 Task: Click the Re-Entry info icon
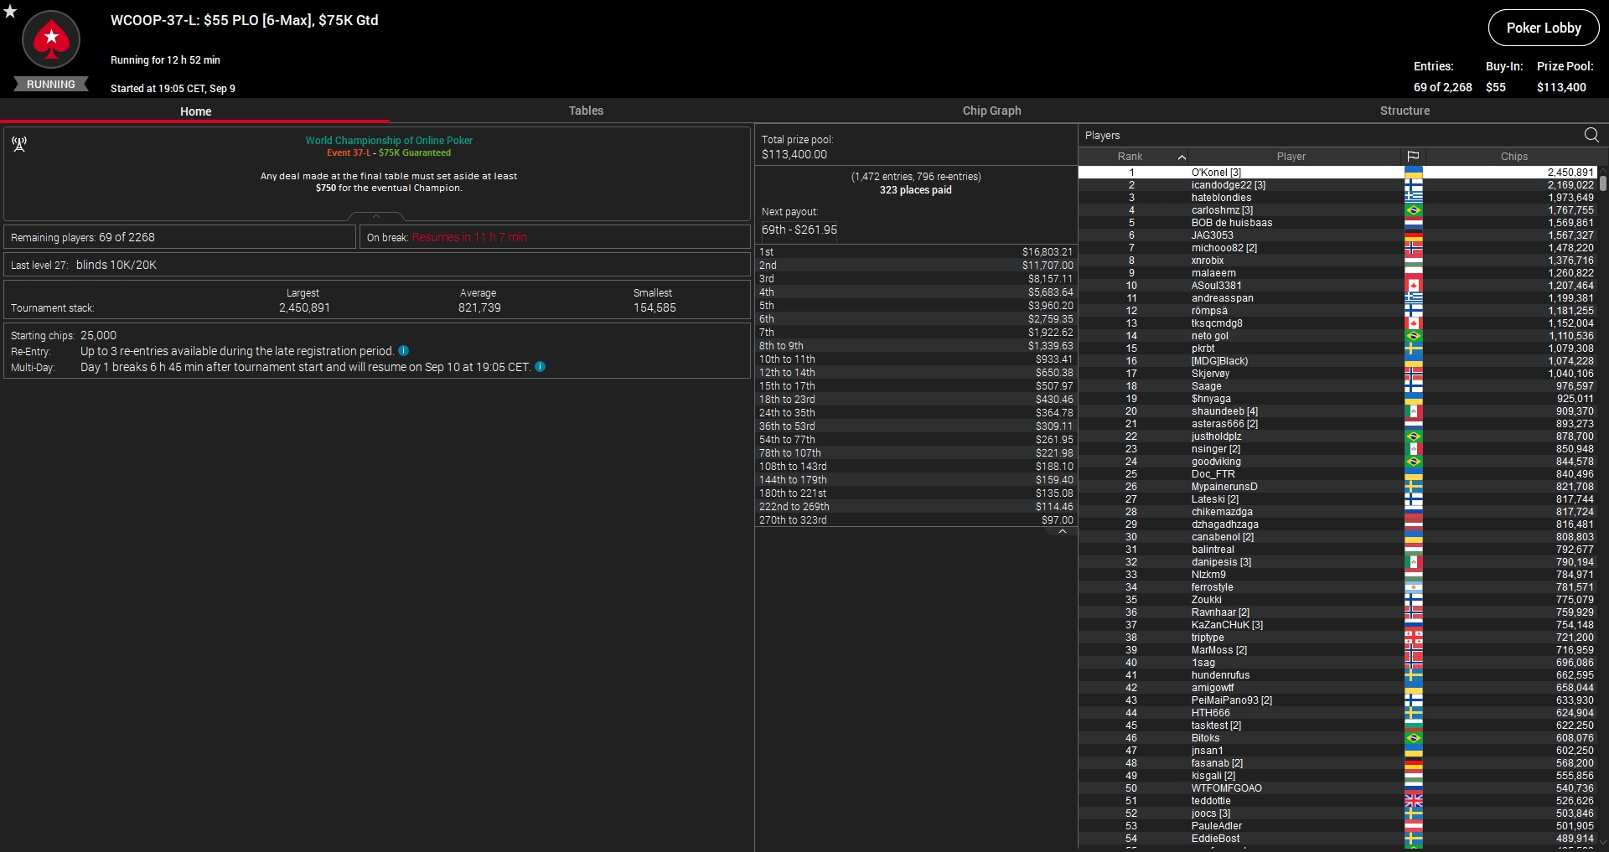pos(404,351)
